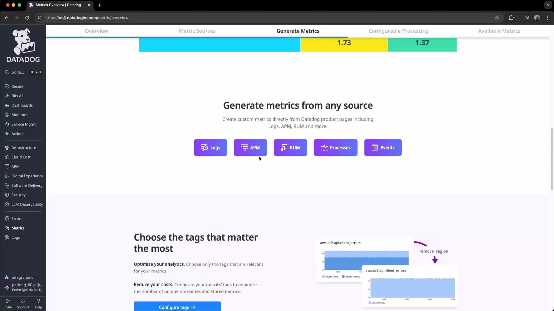The height and width of the screenshot is (311, 554).
Task: Click the media control icon in toolbar
Action: pos(527,18)
